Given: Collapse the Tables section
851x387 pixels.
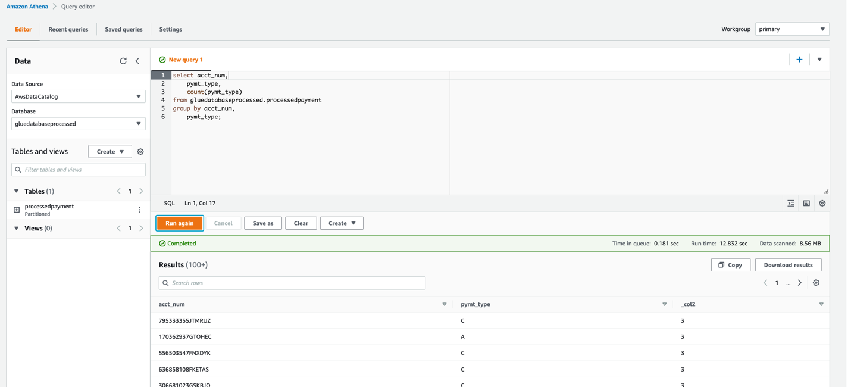Looking at the screenshot, I should click(x=17, y=191).
